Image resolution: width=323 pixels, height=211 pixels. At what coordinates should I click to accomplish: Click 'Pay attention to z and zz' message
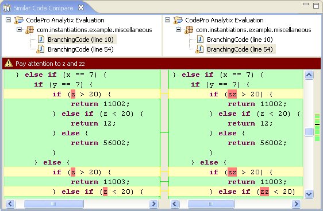(50, 64)
